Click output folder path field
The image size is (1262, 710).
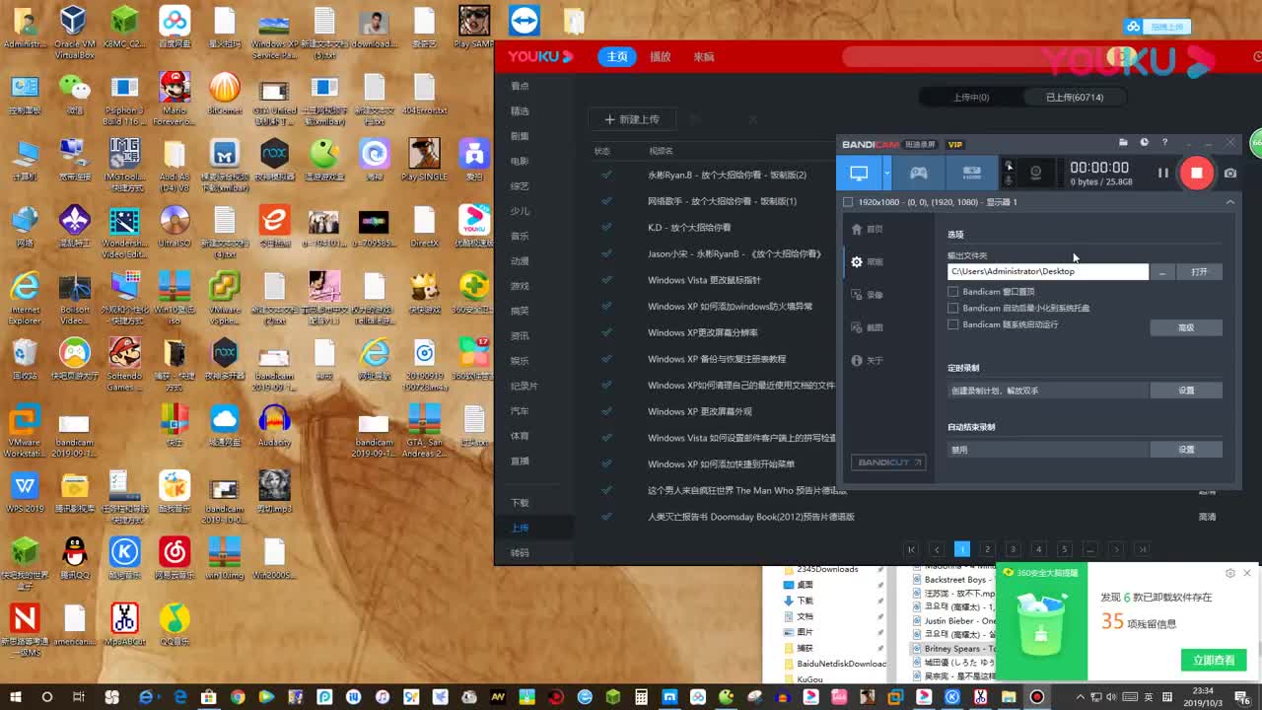[1048, 271]
